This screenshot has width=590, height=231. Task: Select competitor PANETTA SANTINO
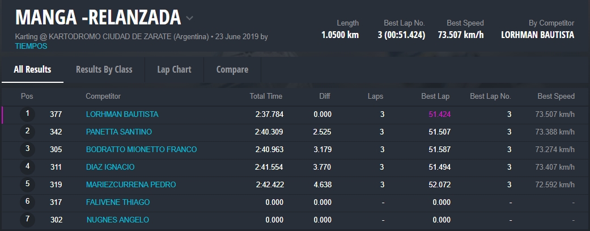[118, 132]
